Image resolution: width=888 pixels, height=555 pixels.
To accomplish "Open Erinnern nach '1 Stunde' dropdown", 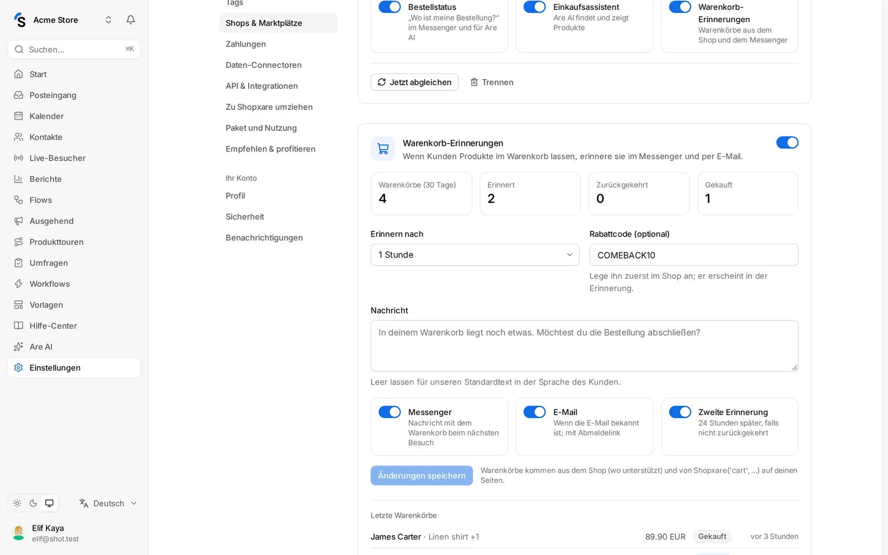I will coord(475,255).
